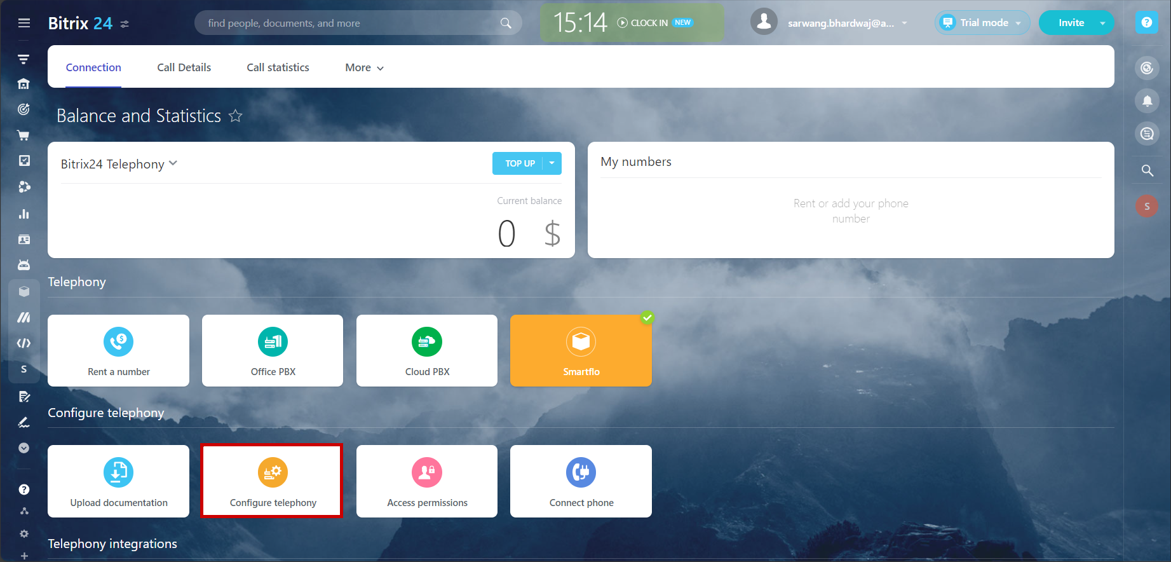This screenshot has width=1171, height=562.
Task: Open the user profile avatar
Action: coord(764,22)
